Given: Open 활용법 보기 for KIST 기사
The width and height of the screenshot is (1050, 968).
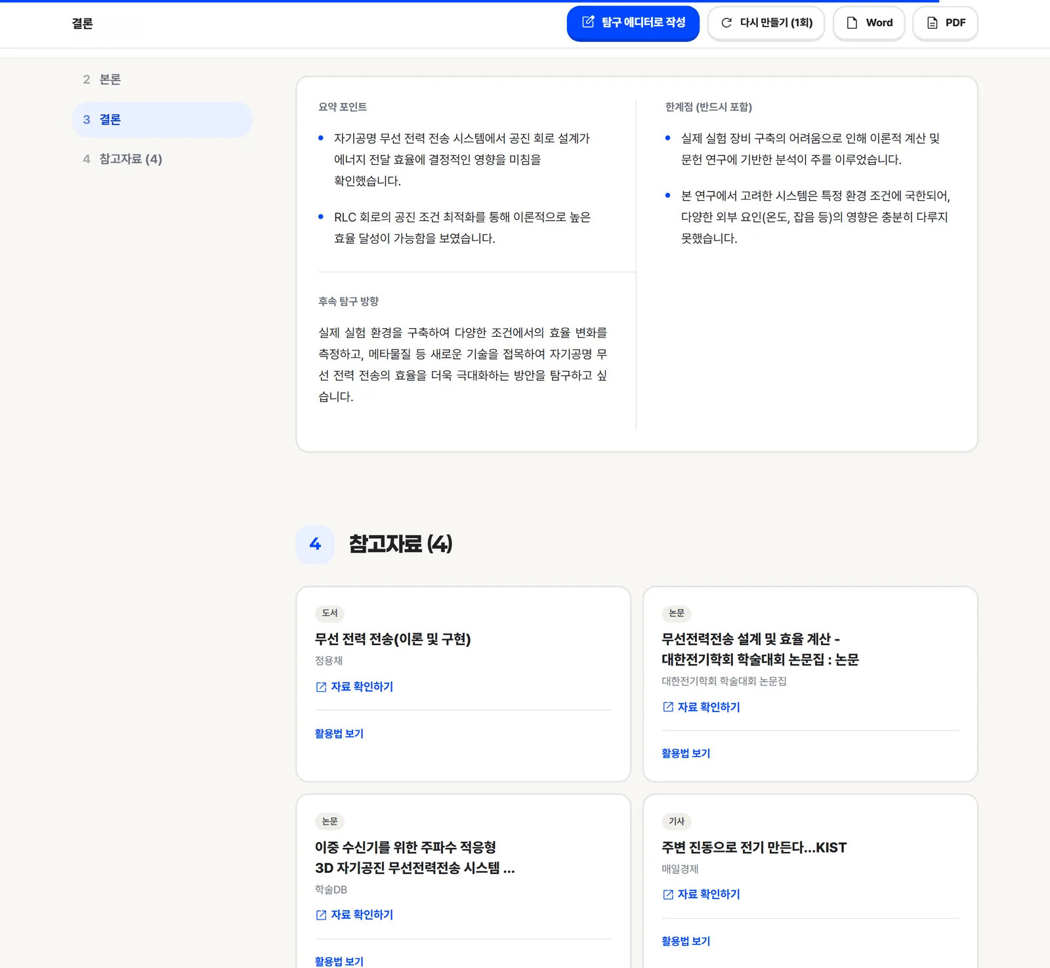Looking at the screenshot, I should [686, 941].
